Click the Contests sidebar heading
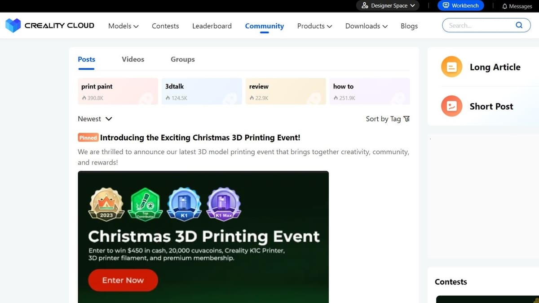Viewport: 539px width, 303px height. [451, 282]
